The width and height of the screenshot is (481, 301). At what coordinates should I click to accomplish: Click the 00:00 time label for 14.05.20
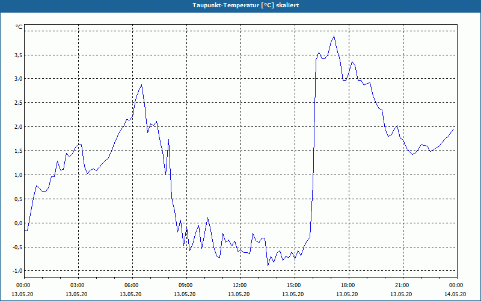pos(456,285)
